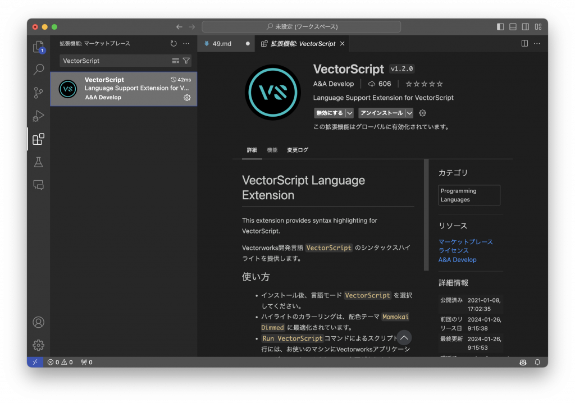Toggle the secondary sidebar open

coord(525,26)
